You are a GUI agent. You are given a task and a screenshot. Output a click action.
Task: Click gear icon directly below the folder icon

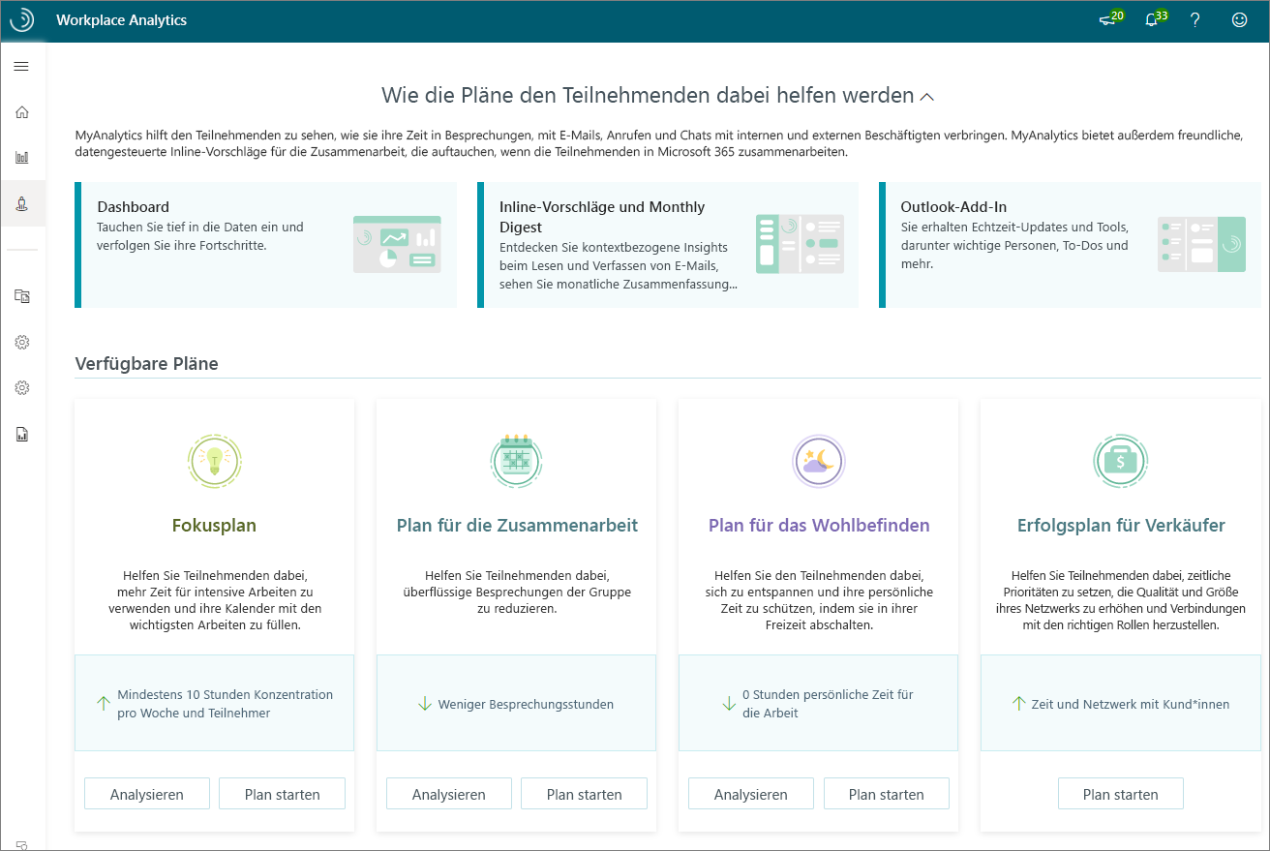click(x=21, y=342)
